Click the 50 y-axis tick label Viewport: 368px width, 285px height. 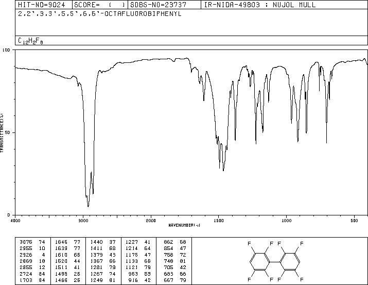[x=8, y=132]
